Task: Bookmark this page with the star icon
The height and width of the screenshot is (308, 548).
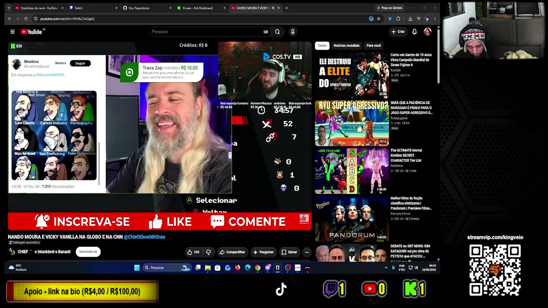Action: click(378, 19)
